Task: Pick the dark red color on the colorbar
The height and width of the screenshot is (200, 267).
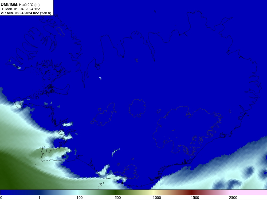Action: (191, 193)
